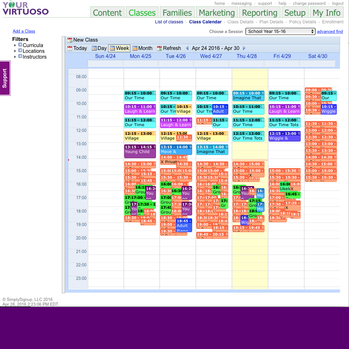This screenshot has width=349, height=349.
Task: Click the Month view icon
Action: tap(135, 48)
